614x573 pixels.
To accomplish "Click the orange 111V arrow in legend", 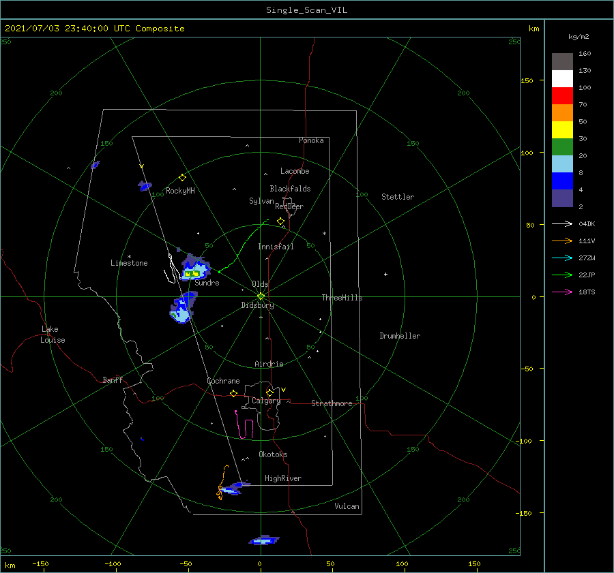I will (562, 241).
